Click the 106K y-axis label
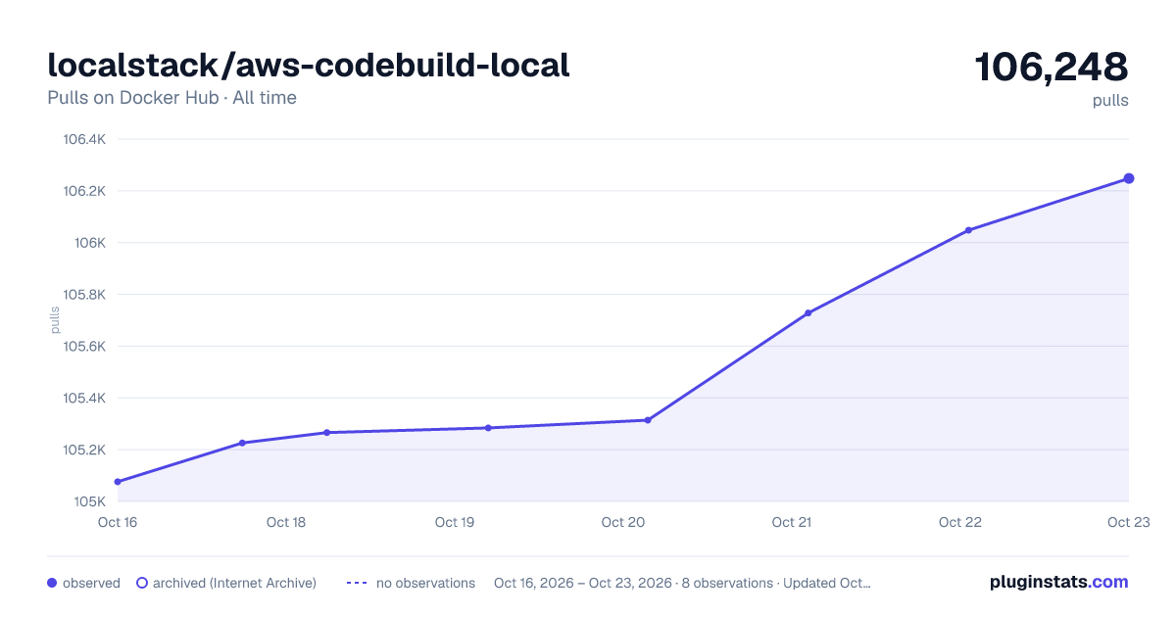 (x=89, y=243)
